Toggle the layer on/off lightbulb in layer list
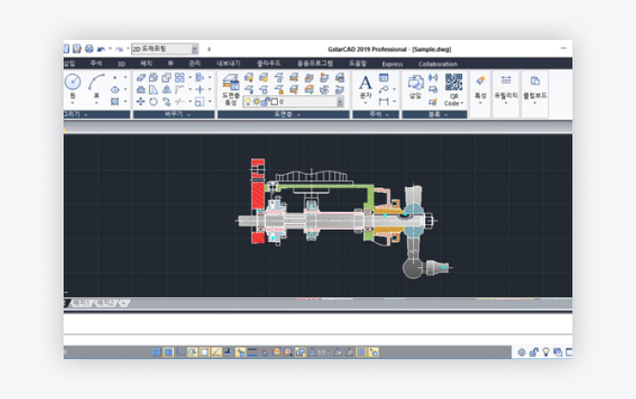636x399 pixels. pos(249,102)
